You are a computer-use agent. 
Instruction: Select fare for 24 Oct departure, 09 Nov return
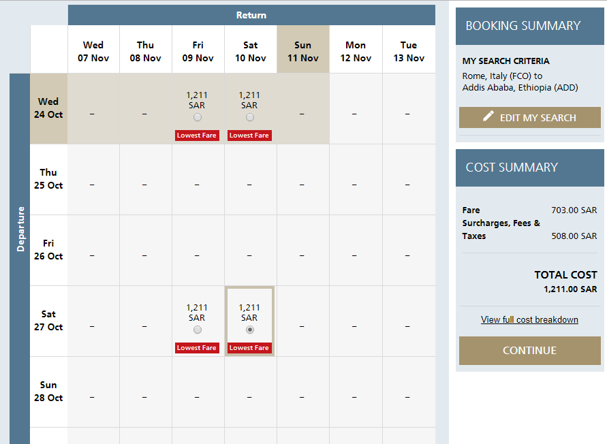(198, 117)
